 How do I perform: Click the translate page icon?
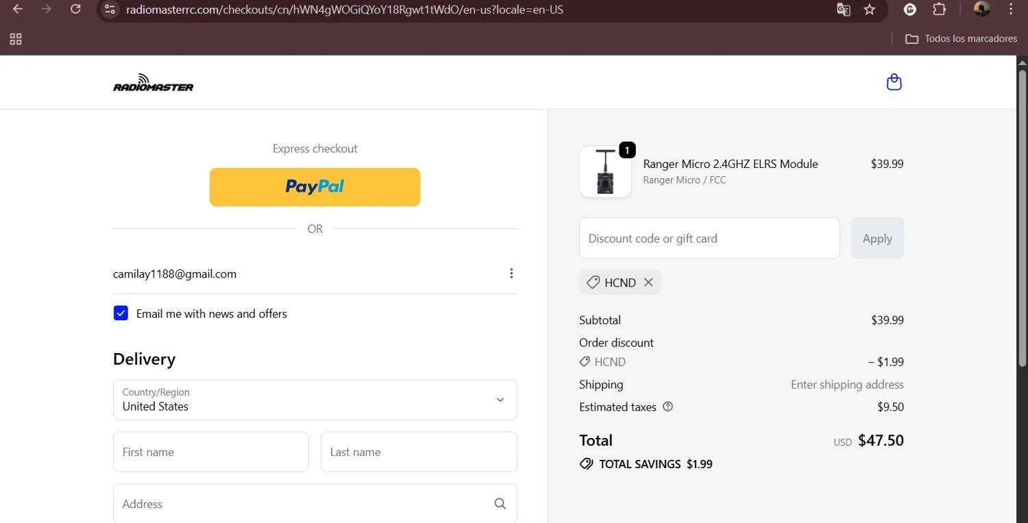coord(844,10)
